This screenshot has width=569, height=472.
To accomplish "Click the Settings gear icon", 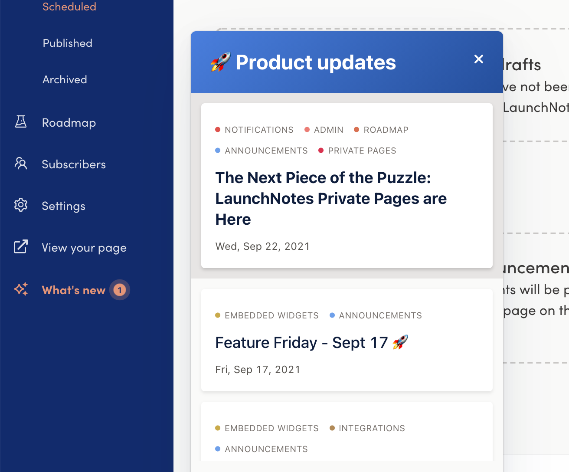I will (21, 205).
